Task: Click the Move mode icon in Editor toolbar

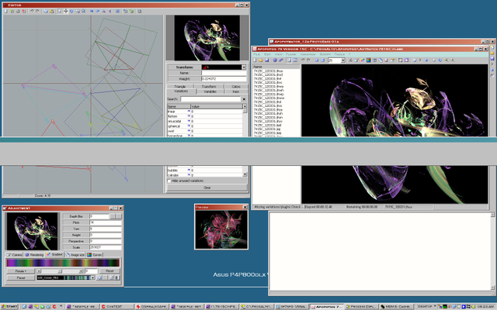Action: [x=65, y=12]
